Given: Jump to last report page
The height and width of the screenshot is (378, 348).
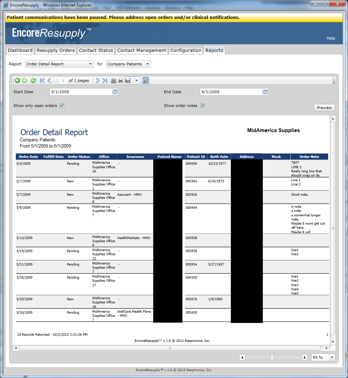Looking at the screenshot, I should point(104,80).
